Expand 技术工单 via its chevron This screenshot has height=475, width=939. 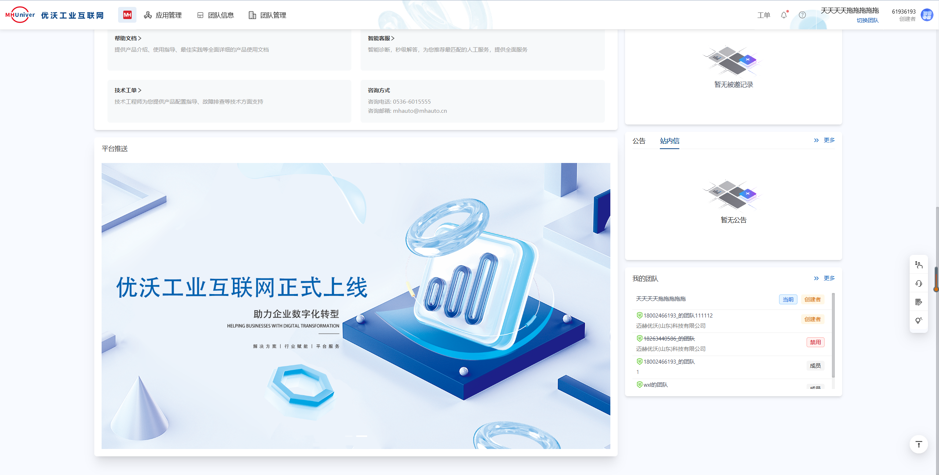(x=140, y=90)
